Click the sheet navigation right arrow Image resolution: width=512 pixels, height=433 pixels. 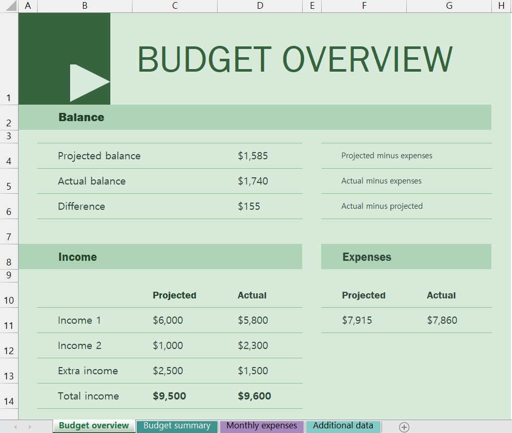click(30, 427)
